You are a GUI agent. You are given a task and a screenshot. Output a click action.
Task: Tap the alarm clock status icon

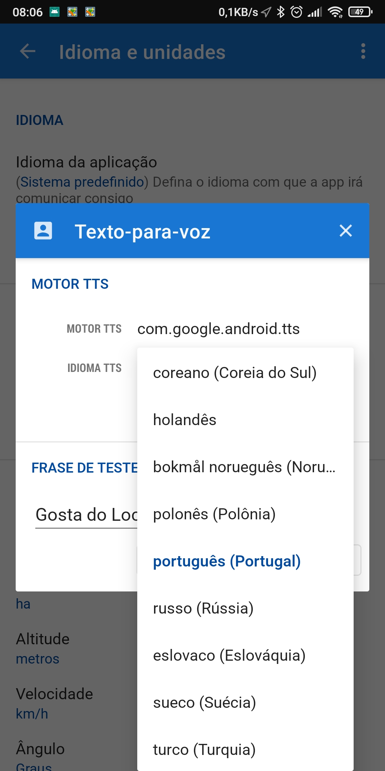point(297,12)
